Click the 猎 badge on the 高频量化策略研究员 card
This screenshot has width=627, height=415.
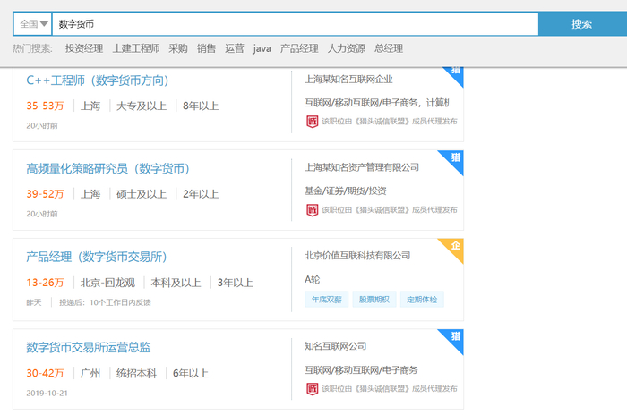453,160
